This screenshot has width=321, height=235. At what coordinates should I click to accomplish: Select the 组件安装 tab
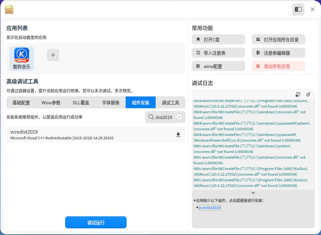pos(141,103)
